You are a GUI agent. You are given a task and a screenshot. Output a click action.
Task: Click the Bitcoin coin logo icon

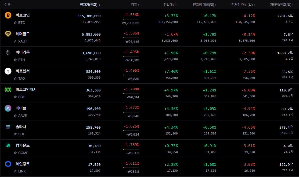tap(8, 15)
